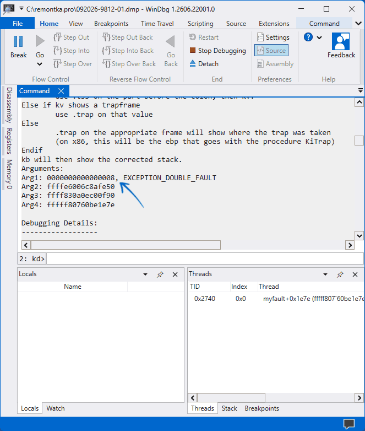Image resolution: width=365 pixels, height=431 pixels.
Task: Click the kd> command input field
Action: click(205, 258)
